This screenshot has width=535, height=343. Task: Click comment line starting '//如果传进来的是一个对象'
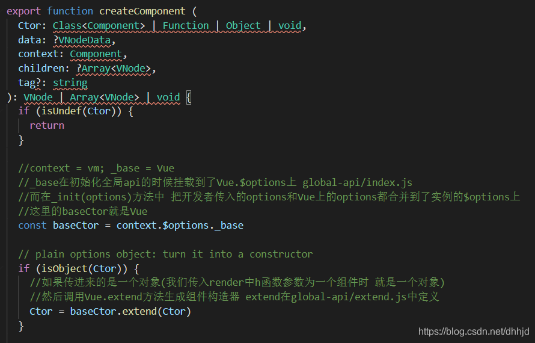237,283
